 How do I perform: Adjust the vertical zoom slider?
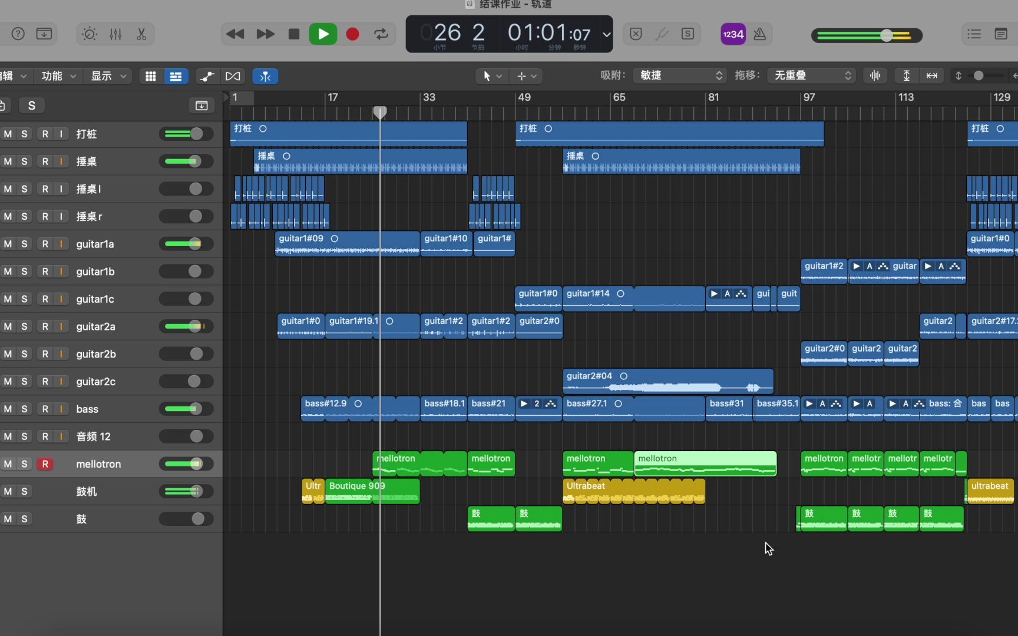coord(979,75)
